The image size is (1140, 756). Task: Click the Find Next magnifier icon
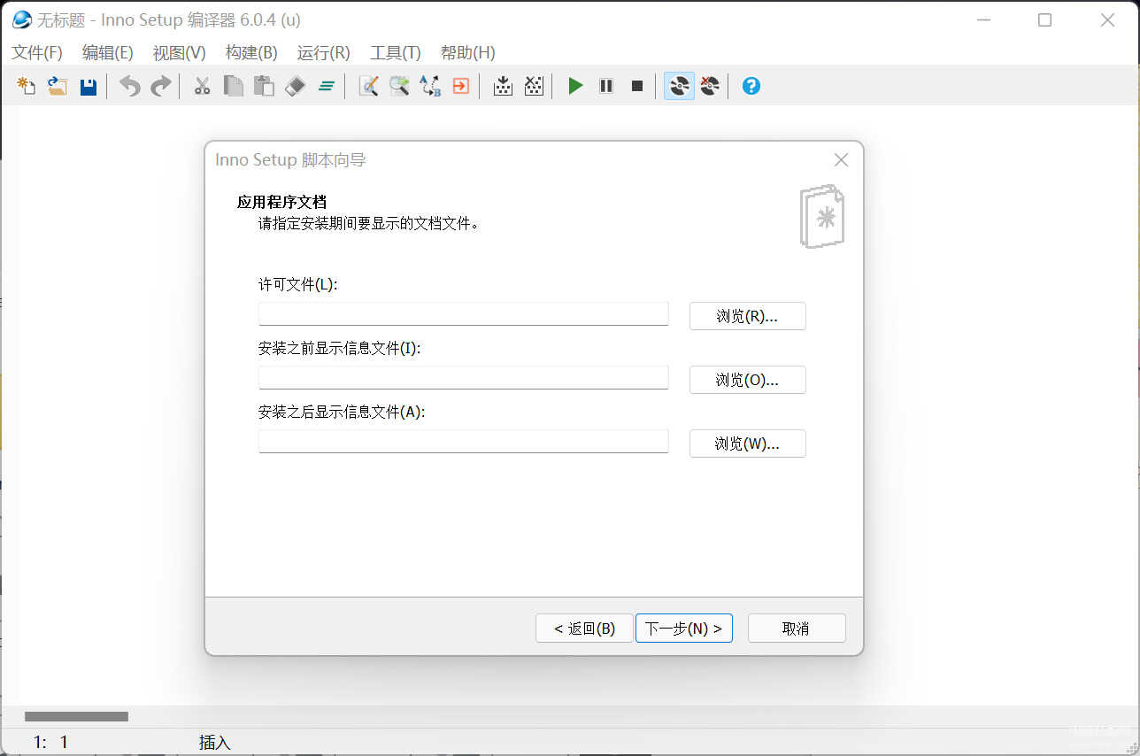399,86
